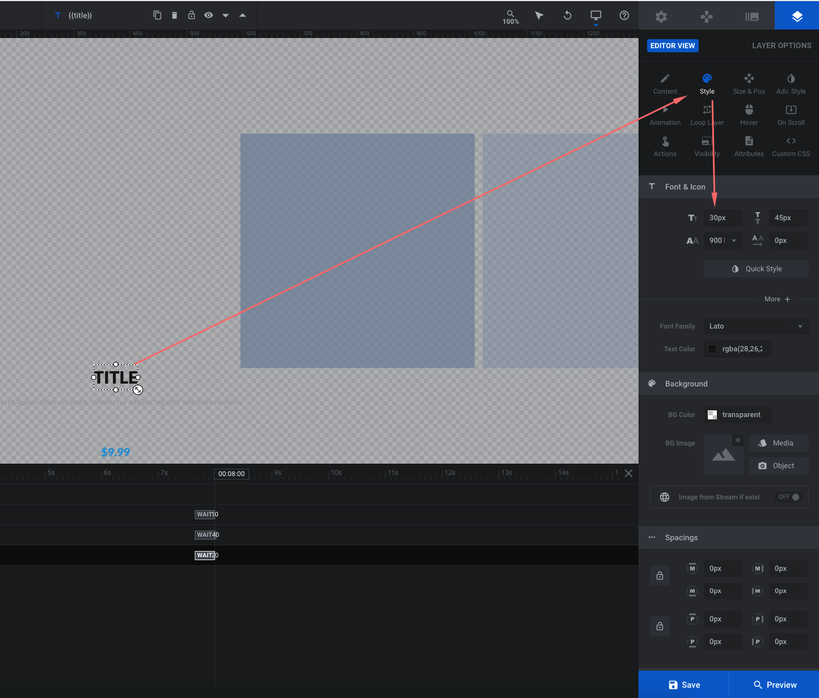Toggle margin link lock icon
This screenshot has height=698, width=819.
tap(660, 576)
